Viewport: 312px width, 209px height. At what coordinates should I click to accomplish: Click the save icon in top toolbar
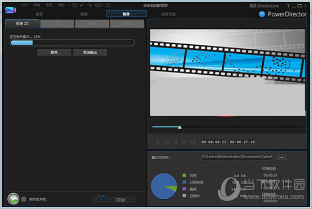coord(74,5)
